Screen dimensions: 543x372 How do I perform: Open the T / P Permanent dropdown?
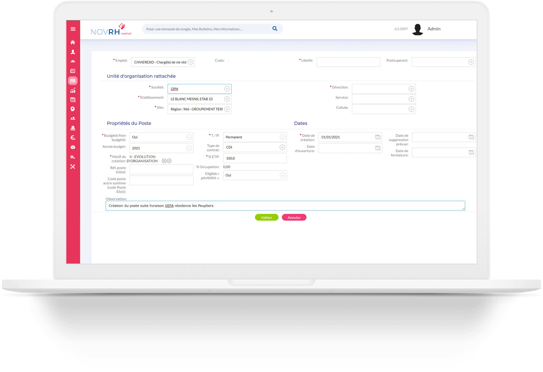point(282,137)
